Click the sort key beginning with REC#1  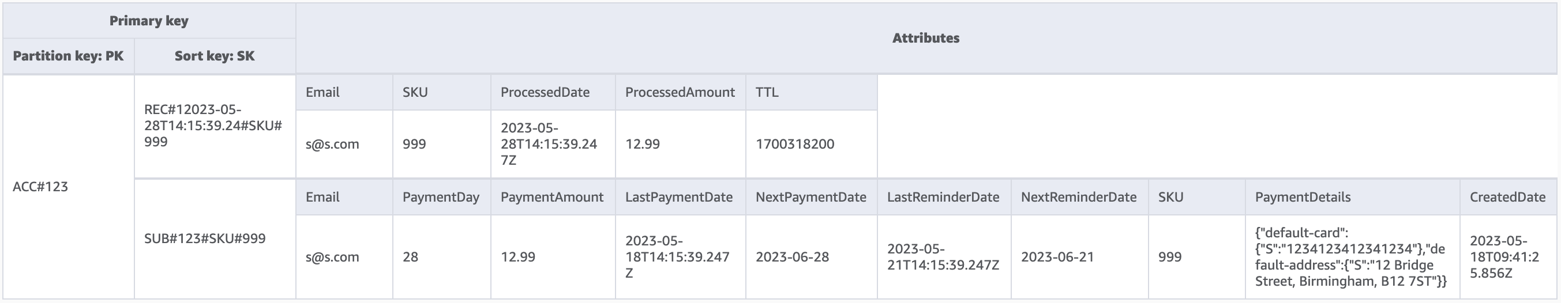[213, 126]
